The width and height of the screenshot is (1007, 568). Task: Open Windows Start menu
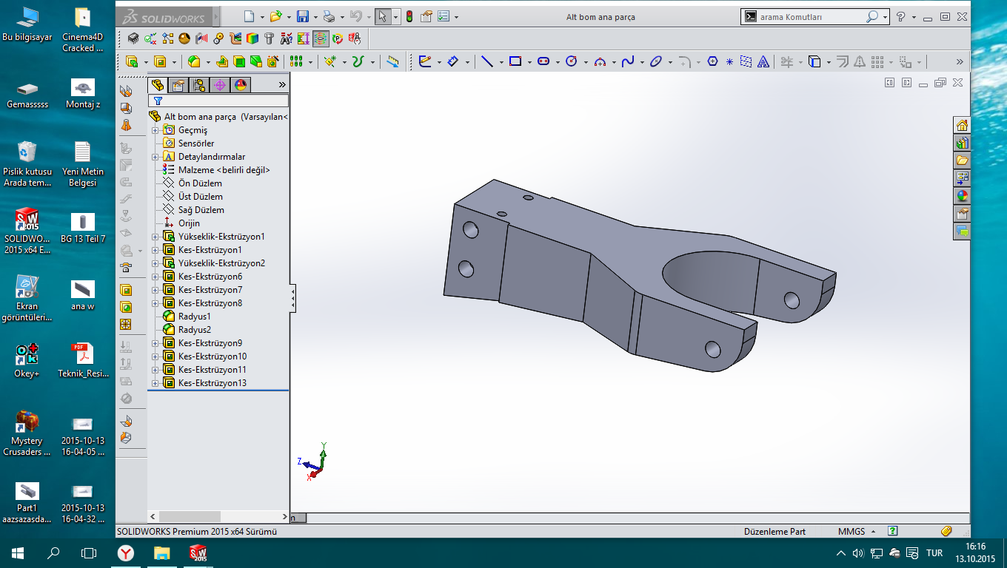click(18, 552)
